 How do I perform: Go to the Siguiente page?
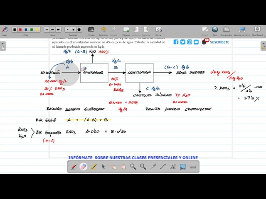point(146,29)
